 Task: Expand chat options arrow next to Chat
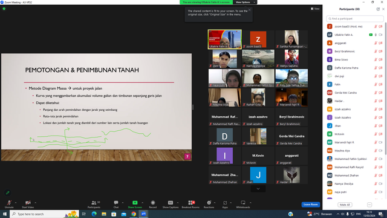pyautogui.click(x=123, y=203)
